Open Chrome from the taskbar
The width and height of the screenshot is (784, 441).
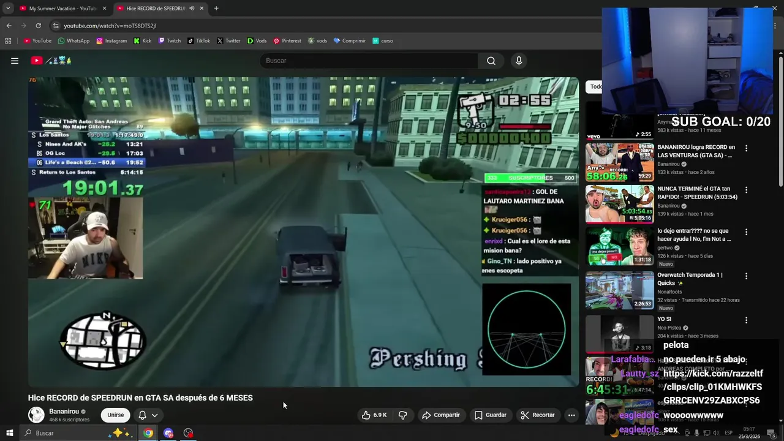[148, 433]
